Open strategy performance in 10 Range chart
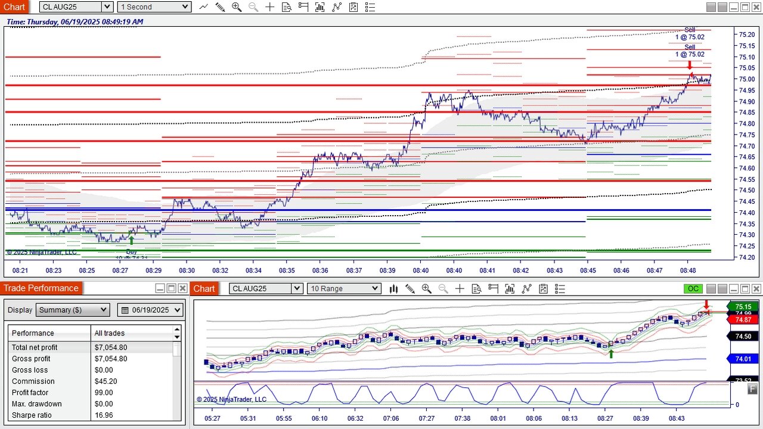763x429 pixels. point(543,288)
